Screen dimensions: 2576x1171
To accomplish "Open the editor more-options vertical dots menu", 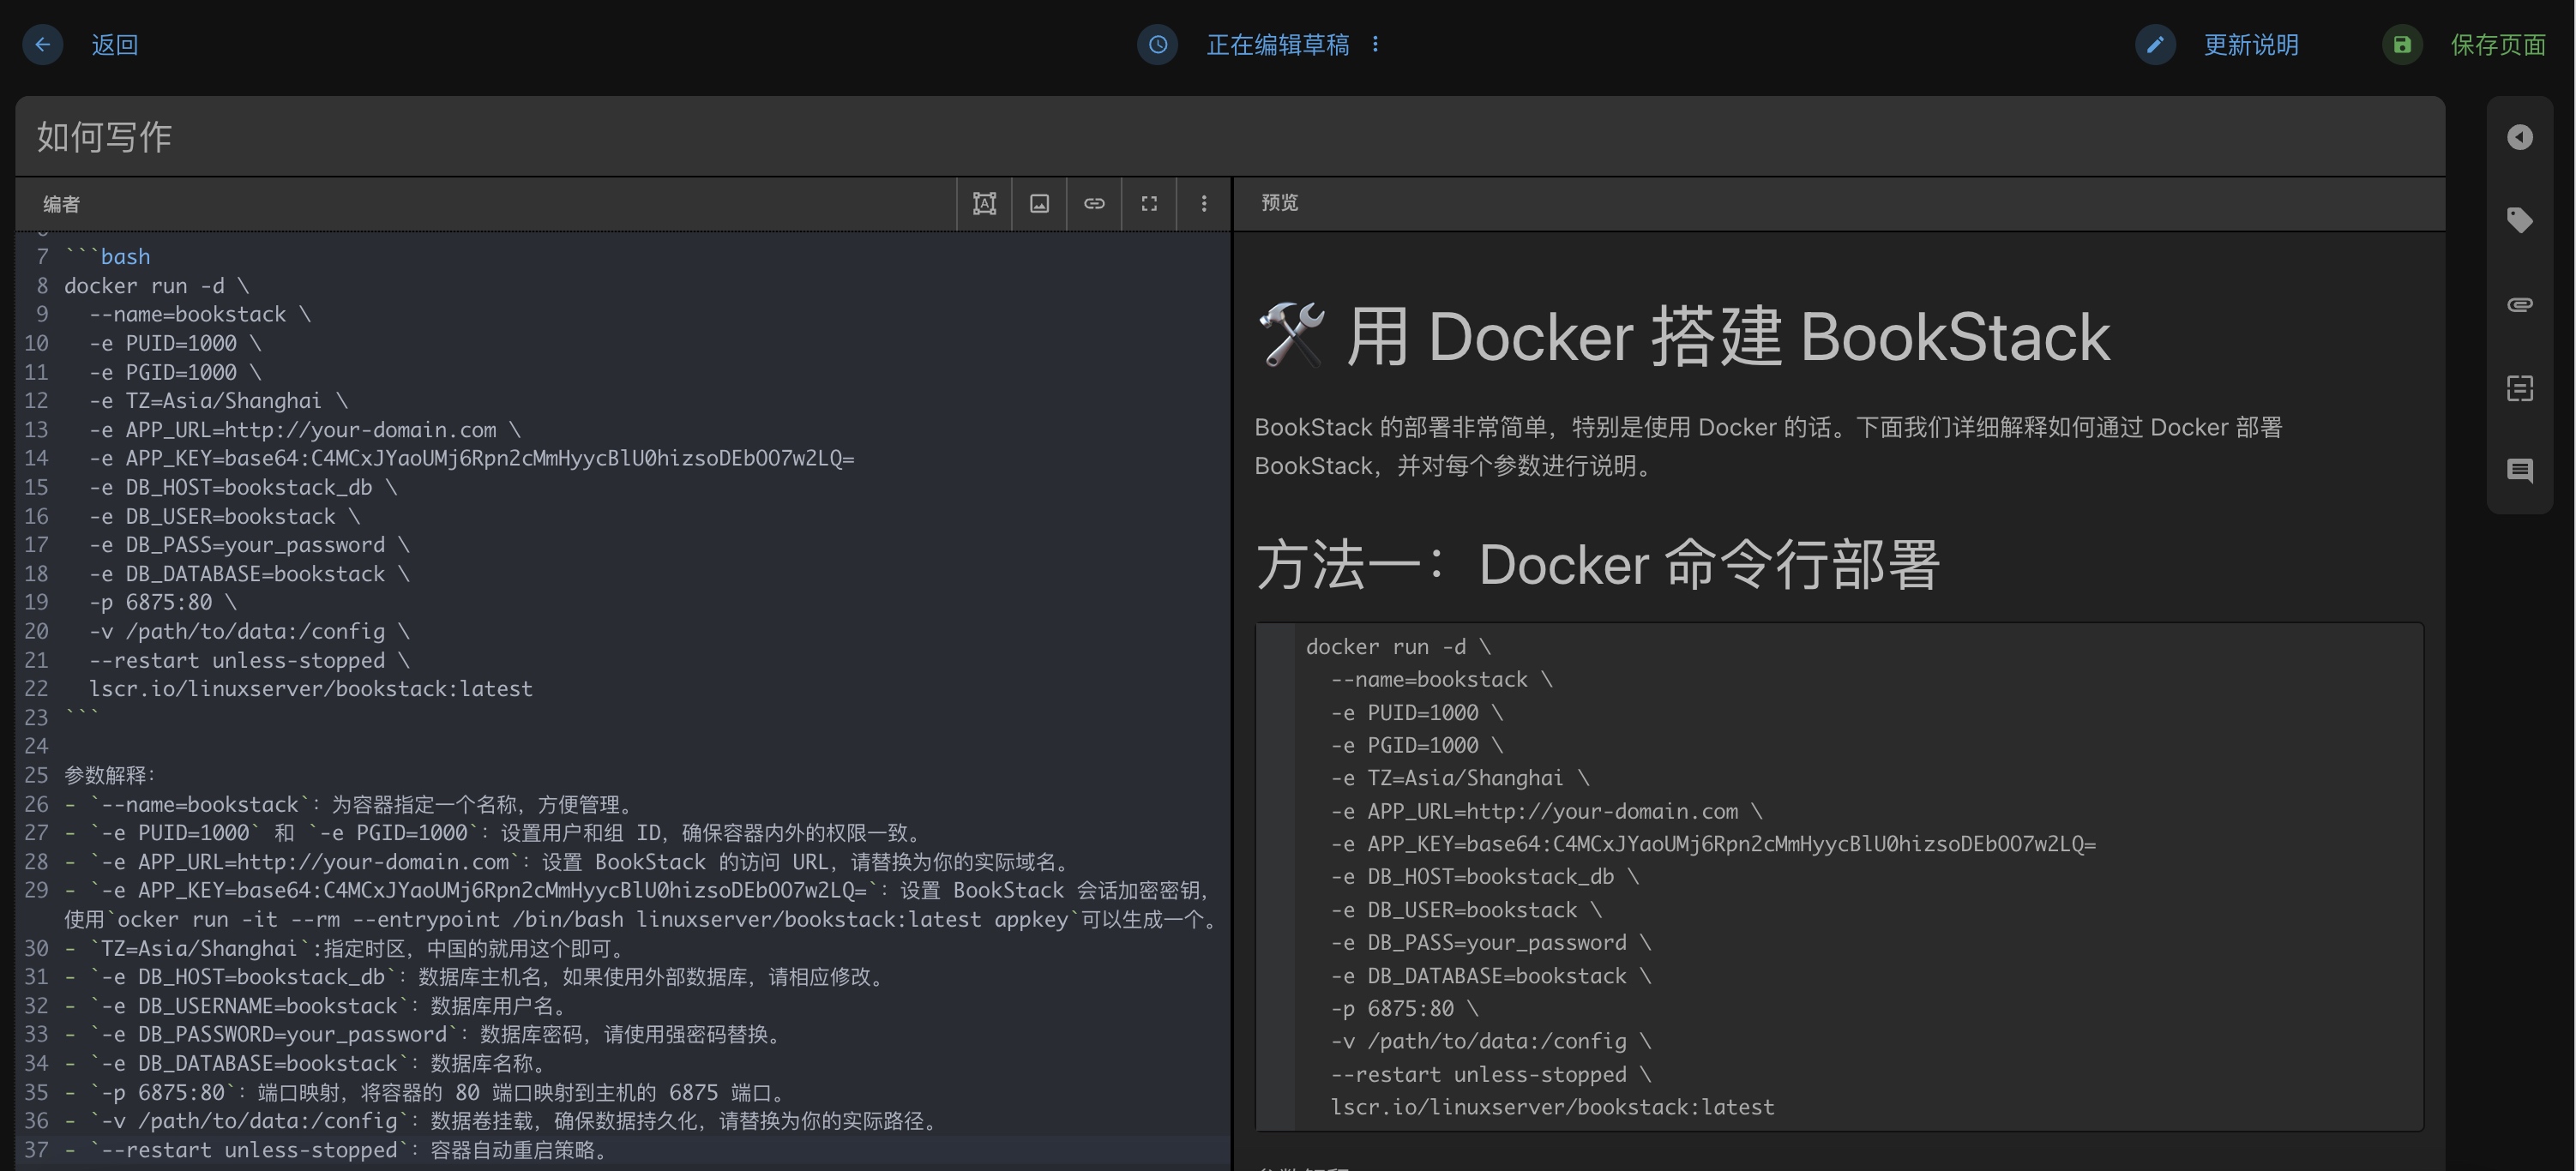I will click(x=1204, y=204).
